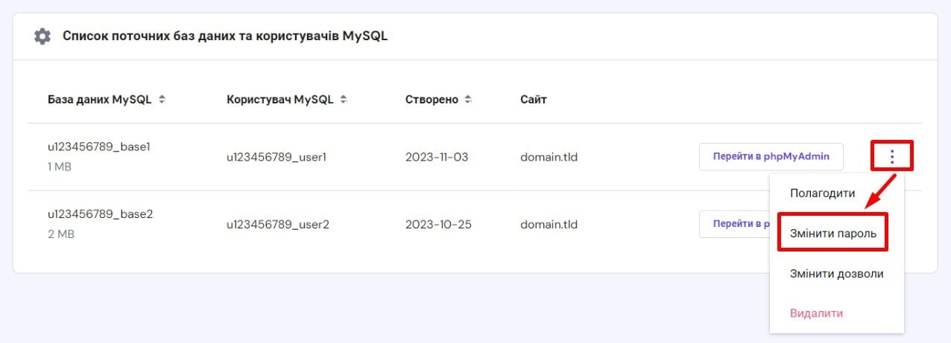Select the Змінити дозволи menu entry
Image resolution: width=951 pixels, height=343 pixels.
[x=836, y=274]
